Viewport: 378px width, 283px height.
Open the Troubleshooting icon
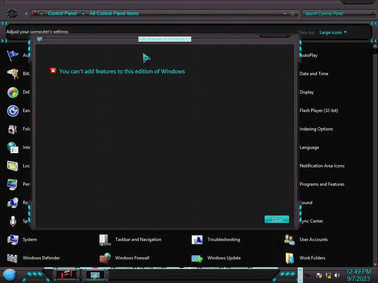[x=197, y=240]
